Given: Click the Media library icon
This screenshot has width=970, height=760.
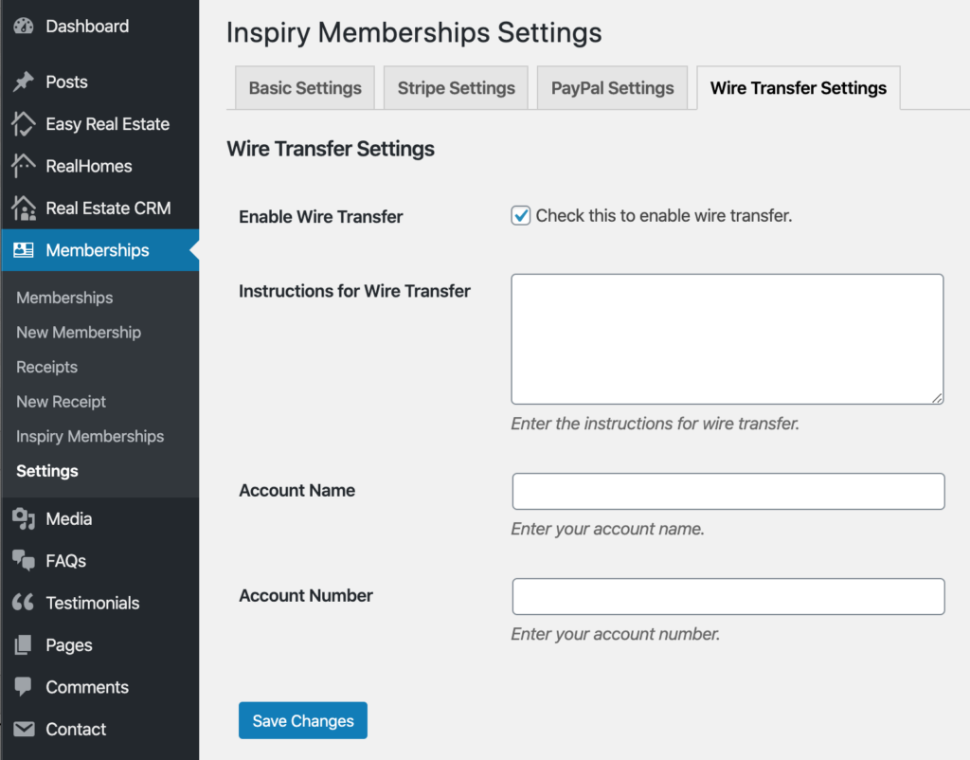Looking at the screenshot, I should click(24, 519).
